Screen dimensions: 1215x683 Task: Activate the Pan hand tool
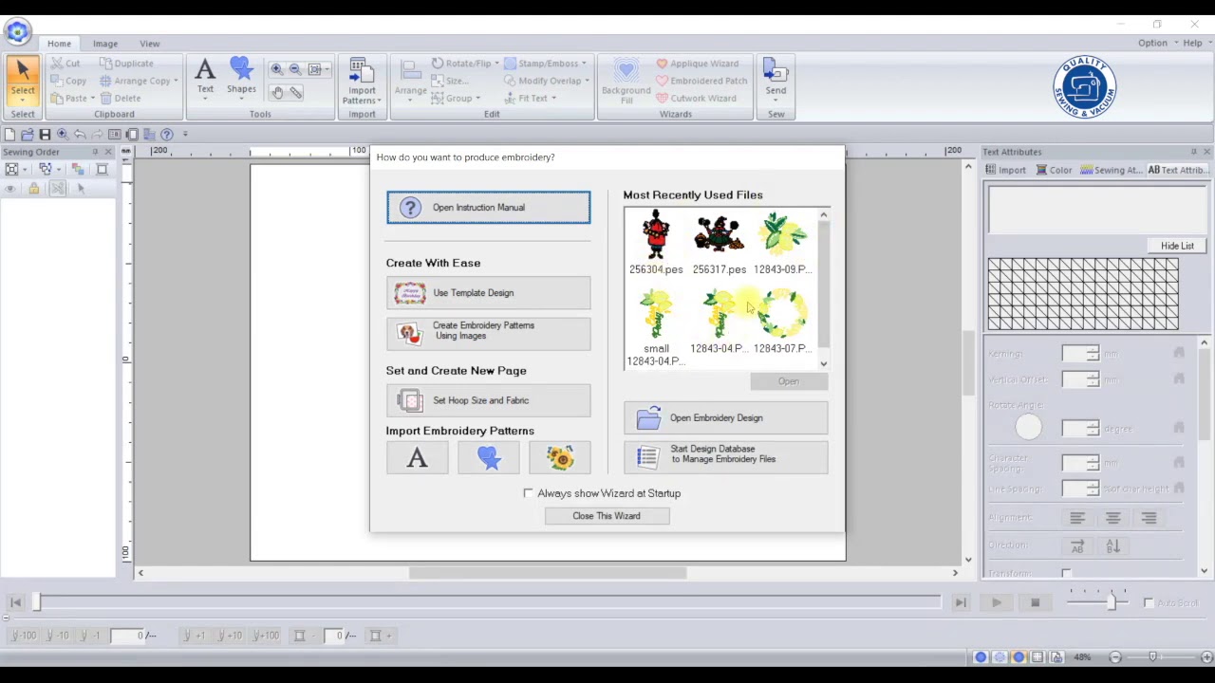[x=277, y=92]
